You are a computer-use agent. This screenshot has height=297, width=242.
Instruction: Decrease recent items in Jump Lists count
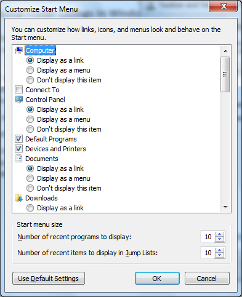(220, 255)
